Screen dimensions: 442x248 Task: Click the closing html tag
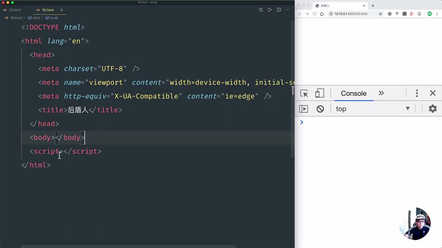[36, 165]
